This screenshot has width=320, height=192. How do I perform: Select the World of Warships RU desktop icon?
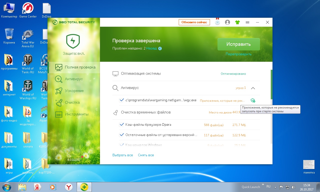point(28,90)
